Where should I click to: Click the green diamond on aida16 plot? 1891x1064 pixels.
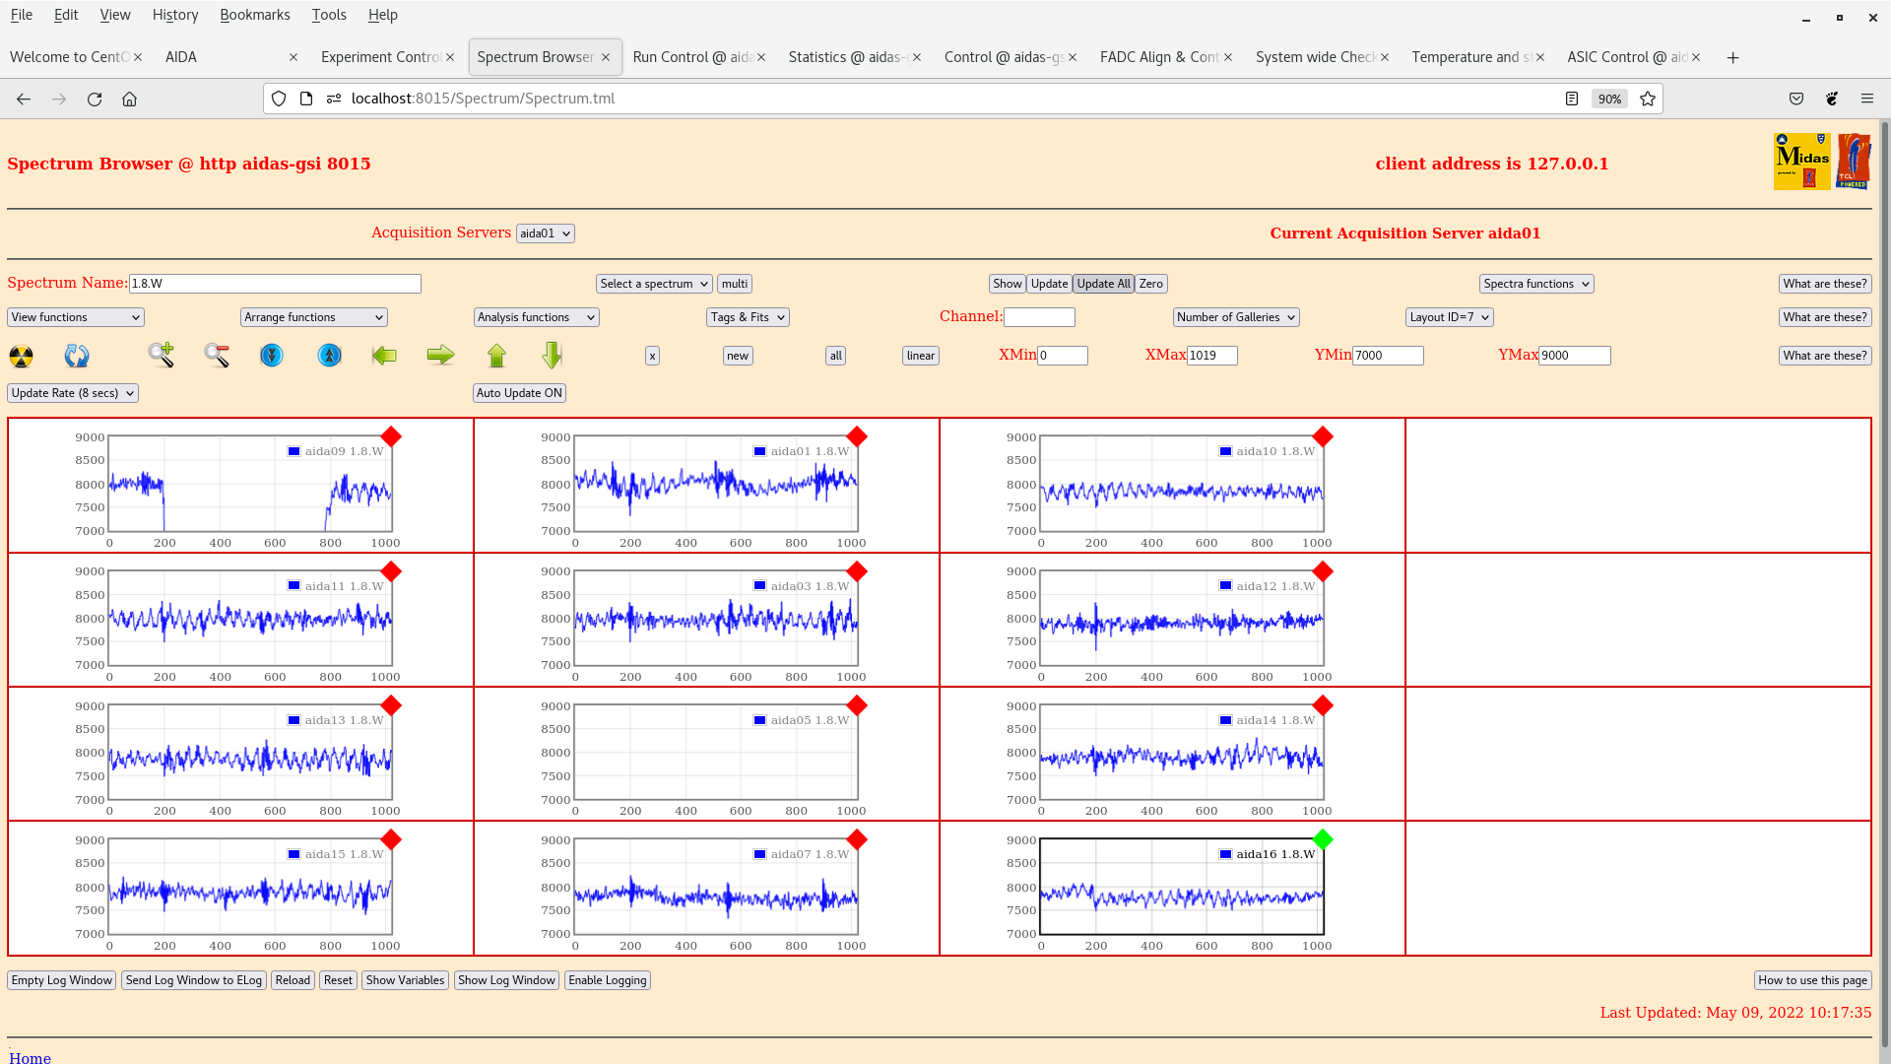[x=1323, y=839]
